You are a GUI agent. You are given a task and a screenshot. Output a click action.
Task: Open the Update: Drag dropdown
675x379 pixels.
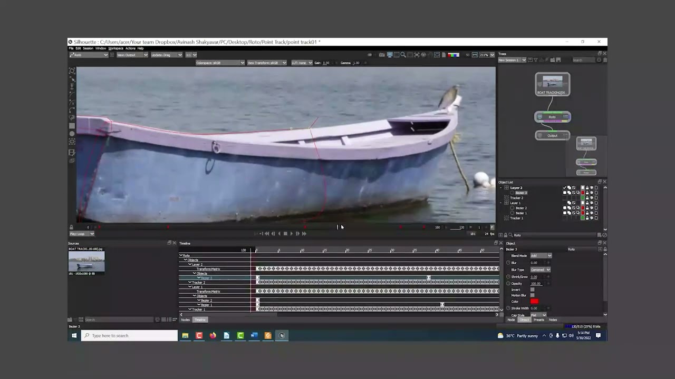[167, 55]
